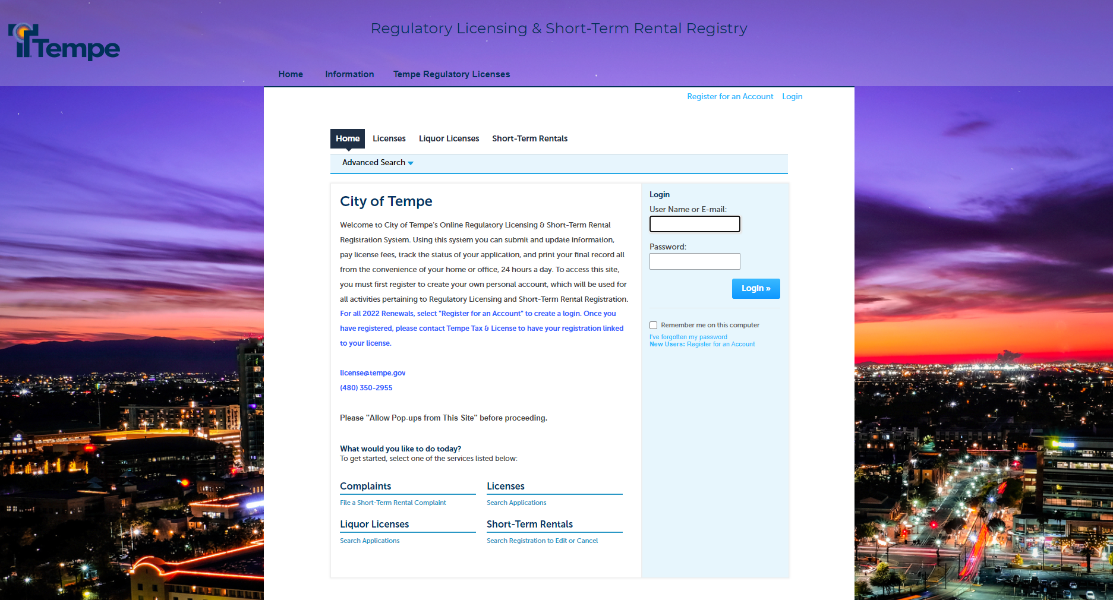The width and height of the screenshot is (1113, 600).
Task: Switch to the Short-Term Rentals tab
Action: [x=529, y=138]
